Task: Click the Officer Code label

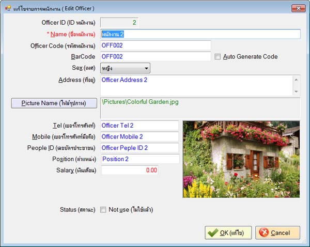Action: [63, 46]
